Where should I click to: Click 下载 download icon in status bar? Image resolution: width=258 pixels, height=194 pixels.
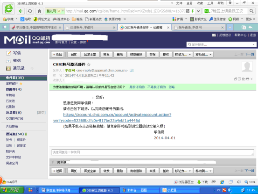[x=202, y=182]
